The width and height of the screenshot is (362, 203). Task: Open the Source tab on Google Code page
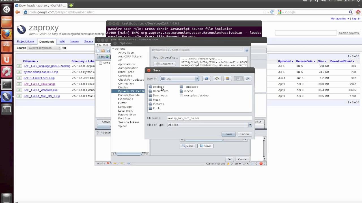click(89, 41)
